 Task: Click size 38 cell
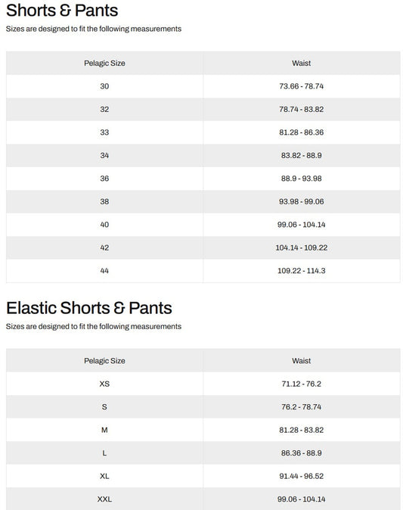(x=104, y=202)
